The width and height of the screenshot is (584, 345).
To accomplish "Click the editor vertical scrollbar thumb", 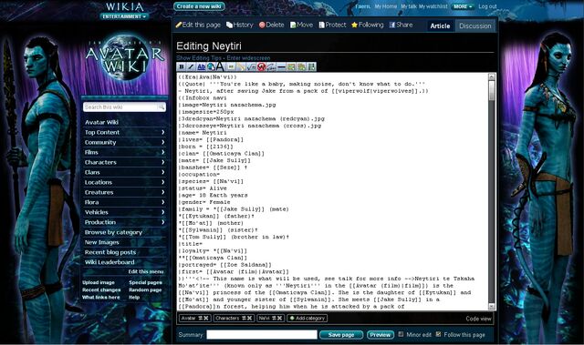I will [x=492, y=90].
